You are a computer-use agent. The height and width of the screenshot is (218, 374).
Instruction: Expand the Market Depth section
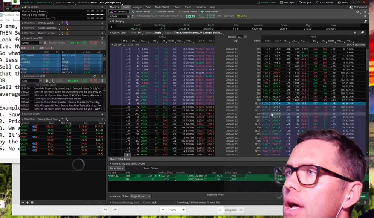(23, 114)
